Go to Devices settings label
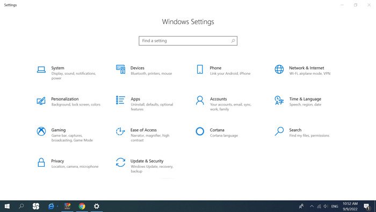 [x=138, y=68]
